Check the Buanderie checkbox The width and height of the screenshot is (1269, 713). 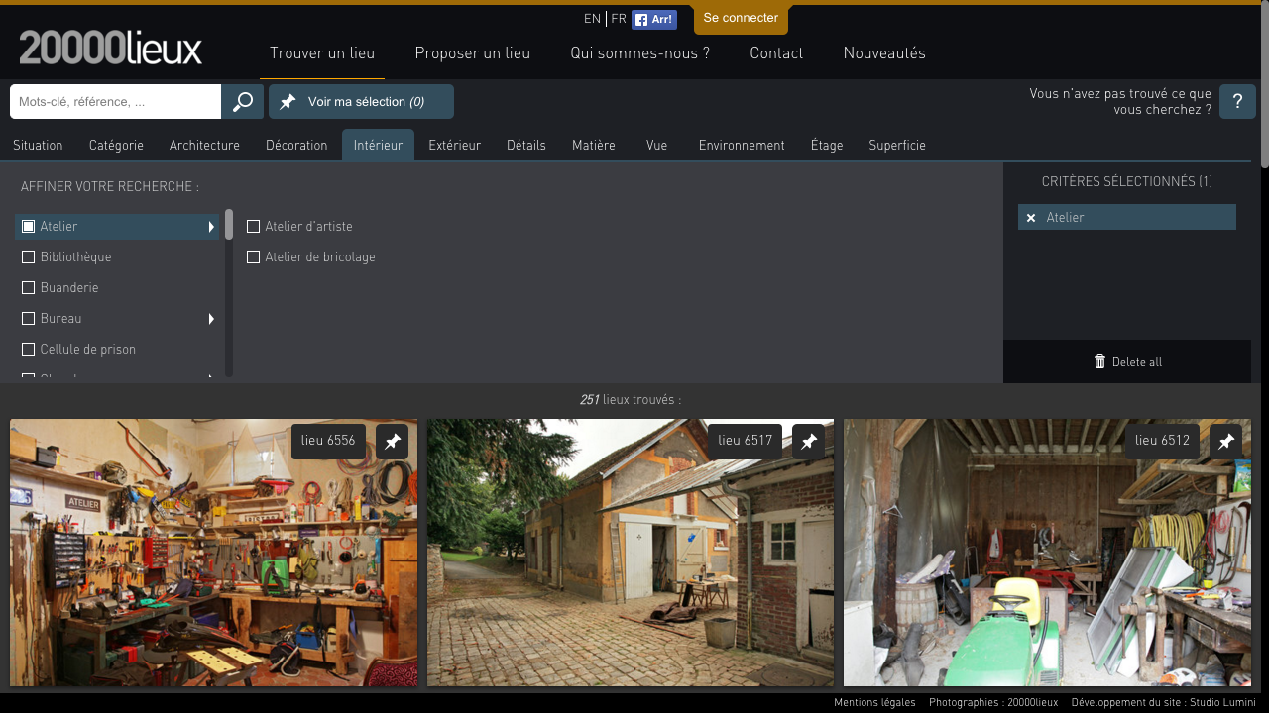[x=29, y=288]
